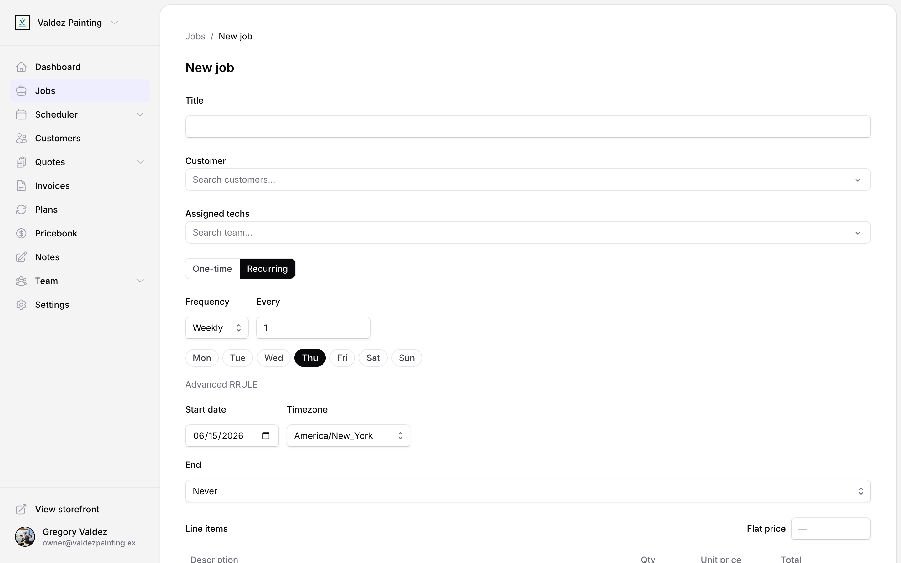The width and height of the screenshot is (901, 563).
Task: Click the Scheduler calendar icon
Action: click(21, 115)
